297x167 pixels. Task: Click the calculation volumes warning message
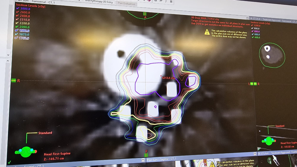pyautogui.click(x=229, y=34)
